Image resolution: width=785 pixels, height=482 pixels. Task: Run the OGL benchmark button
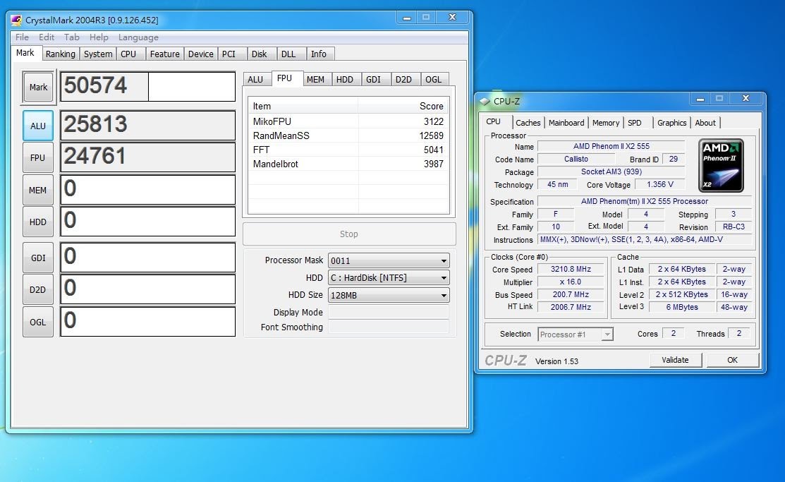point(38,323)
